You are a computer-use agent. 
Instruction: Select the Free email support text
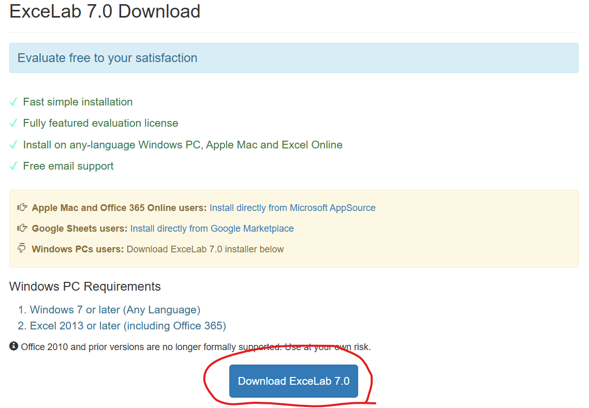68,167
